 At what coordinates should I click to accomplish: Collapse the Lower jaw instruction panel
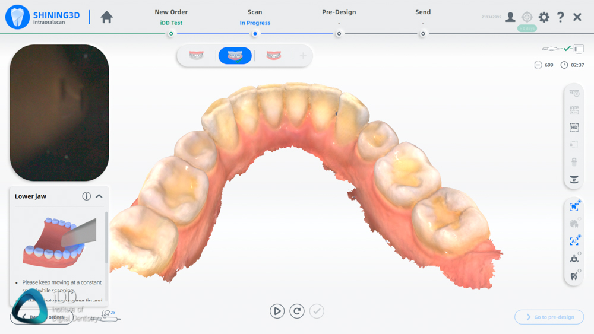[x=99, y=196]
